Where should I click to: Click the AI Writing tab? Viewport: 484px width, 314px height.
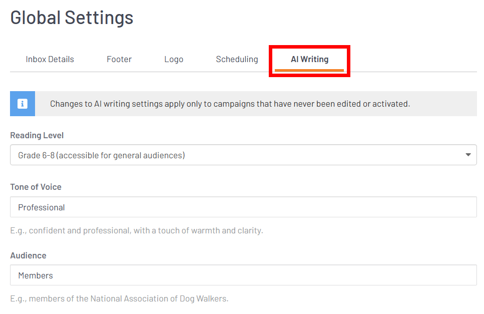[309, 59]
